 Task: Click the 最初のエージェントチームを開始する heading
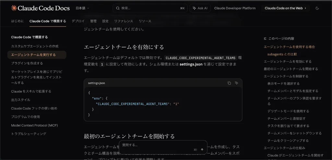tap(129, 136)
